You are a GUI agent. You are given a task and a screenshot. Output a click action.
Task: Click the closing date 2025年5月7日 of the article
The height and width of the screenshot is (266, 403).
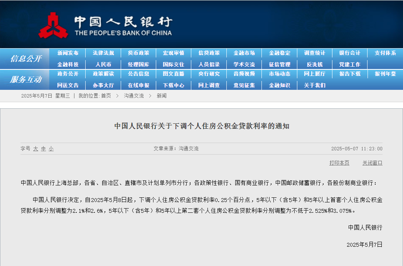364,245
